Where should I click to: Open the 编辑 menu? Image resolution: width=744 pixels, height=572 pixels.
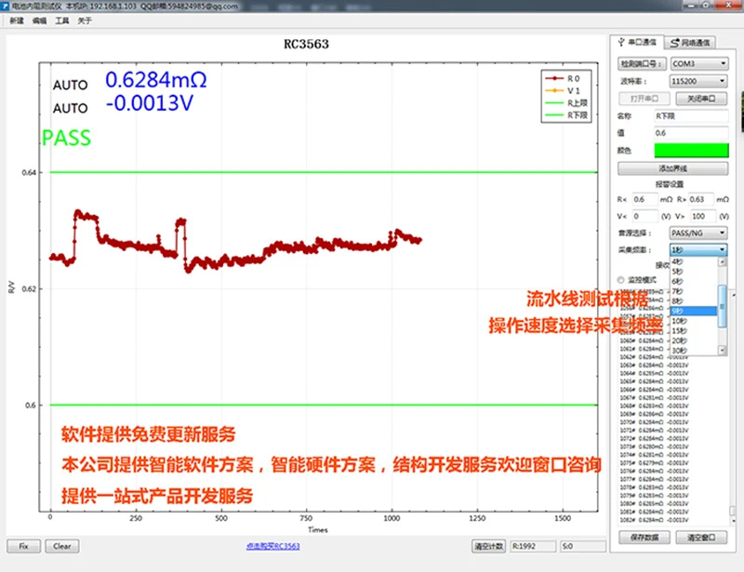click(39, 20)
